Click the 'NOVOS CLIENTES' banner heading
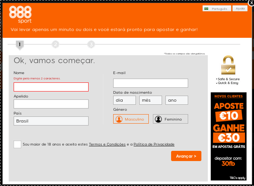 pos(229,96)
